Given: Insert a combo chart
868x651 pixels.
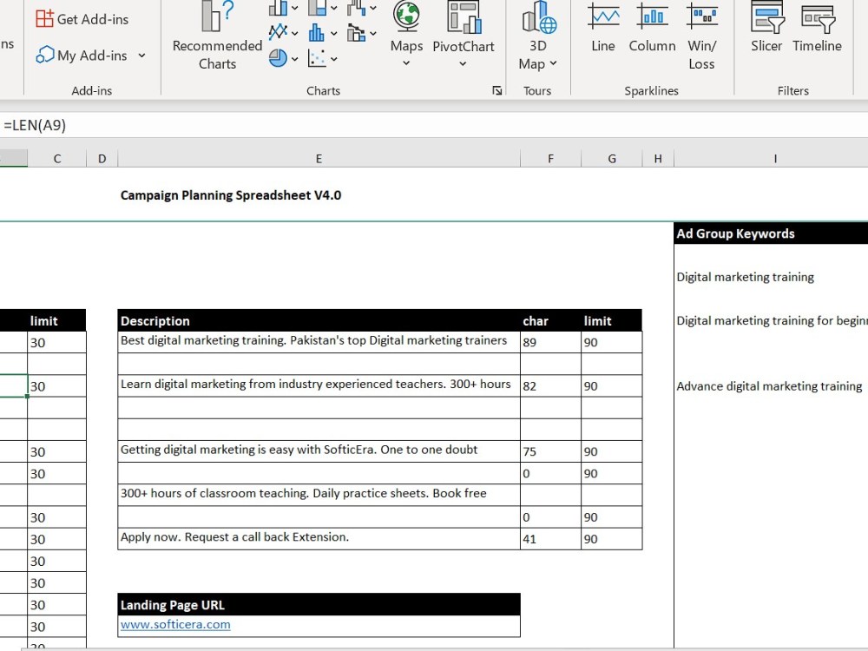Looking at the screenshot, I should [x=357, y=33].
